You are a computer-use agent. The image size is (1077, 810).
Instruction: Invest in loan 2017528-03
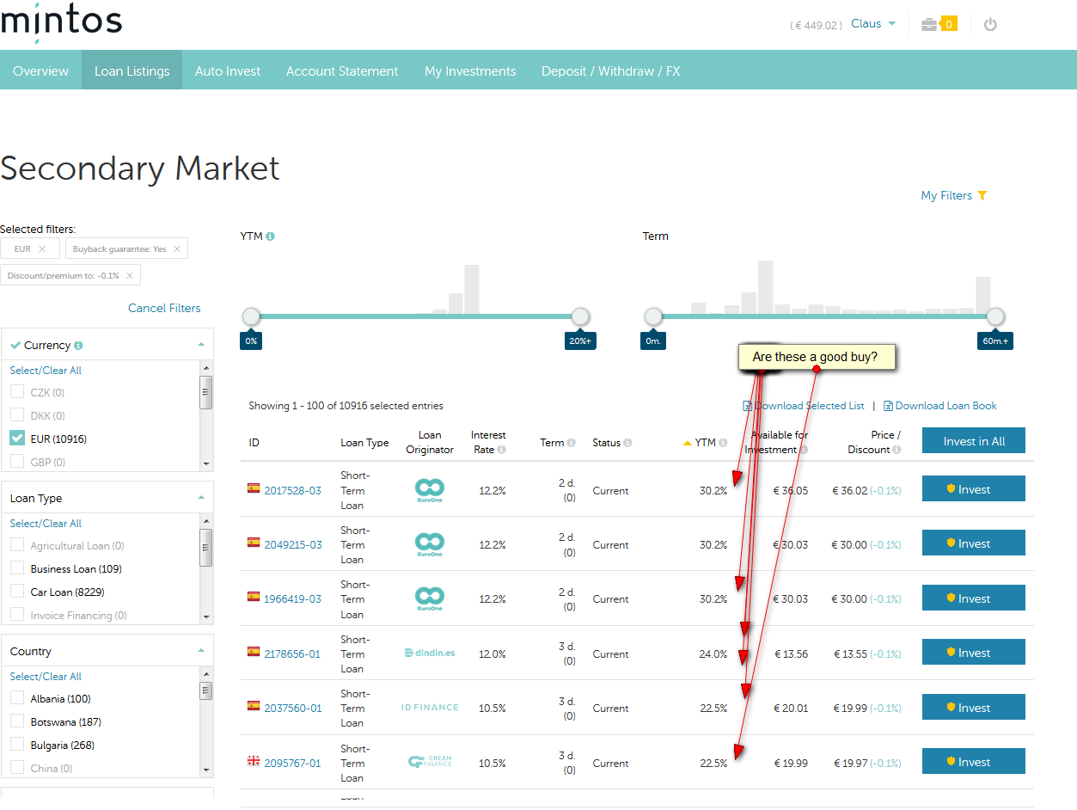(x=974, y=489)
